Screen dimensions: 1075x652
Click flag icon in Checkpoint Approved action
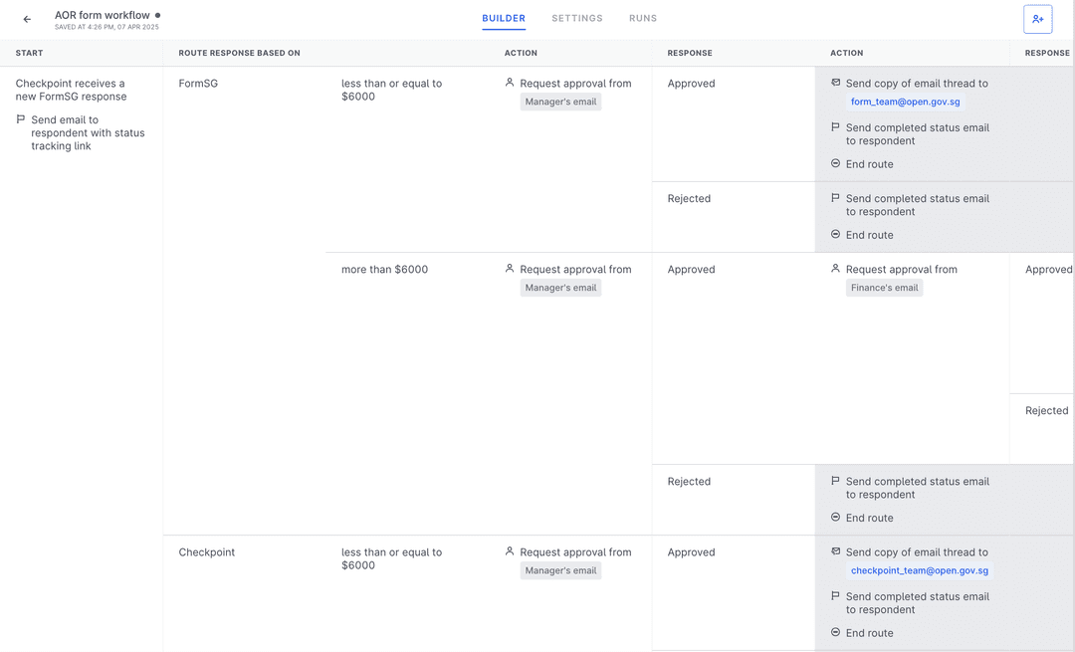click(835, 596)
